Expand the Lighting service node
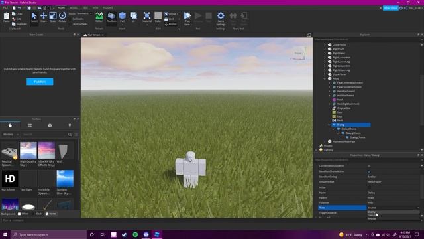Image resolution: width=424 pixels, height=239 pixels. pos(317,150)
